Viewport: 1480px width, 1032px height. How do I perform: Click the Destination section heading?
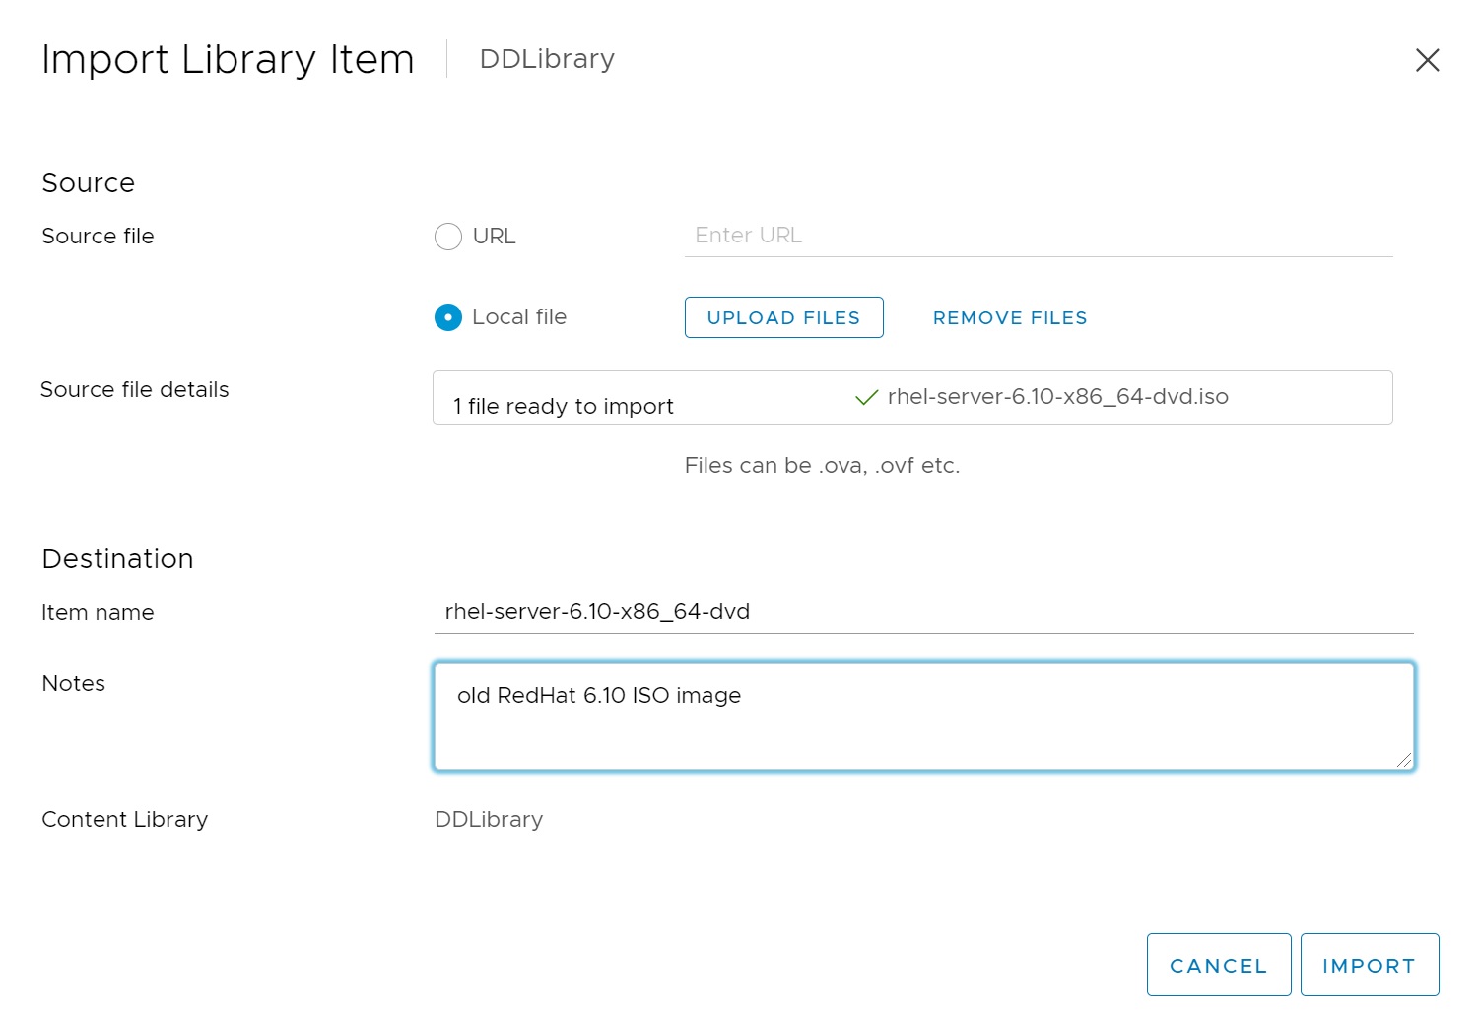(x=117, y=559)
